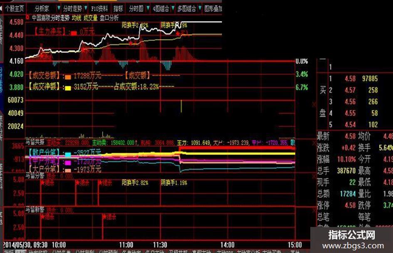This screenshot has width=393, height=253.
Task: Click 总额 value 17284
Action: point(348,194)
